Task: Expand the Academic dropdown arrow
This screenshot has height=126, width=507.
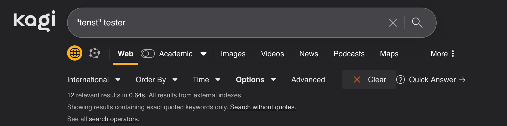Action: point(203,54)
